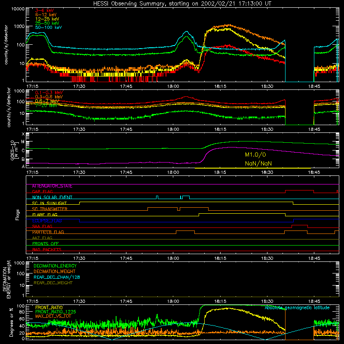This screenshot has width=344, height=344.
Task: Select the SC_TRANSMITTER flag label
Action: (x=49, y=209)
